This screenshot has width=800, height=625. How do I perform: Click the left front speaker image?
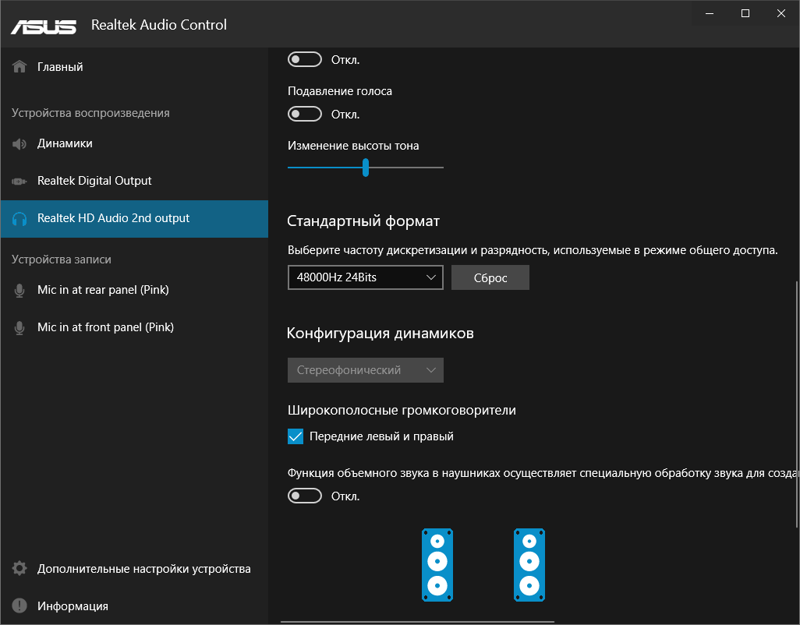(437, 565)
